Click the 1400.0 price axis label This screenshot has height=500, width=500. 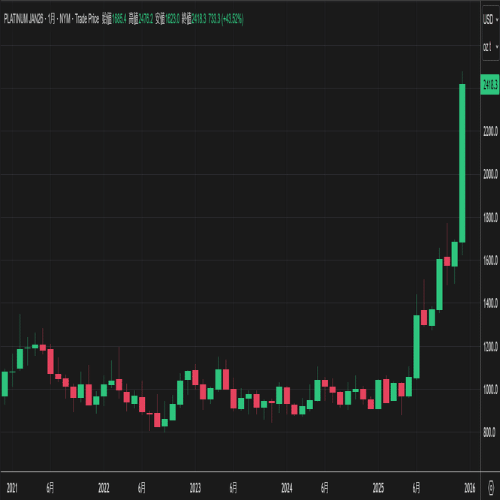pyautogui.click(x=490, y=303)
